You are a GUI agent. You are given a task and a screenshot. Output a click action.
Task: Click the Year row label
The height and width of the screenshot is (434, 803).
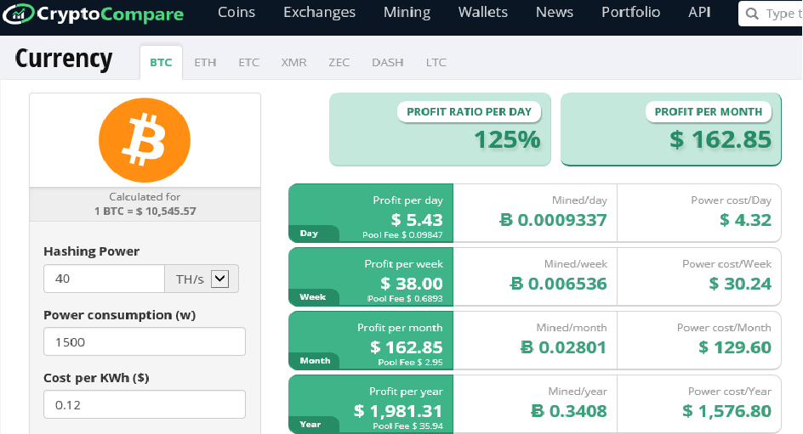pos(310,425)
